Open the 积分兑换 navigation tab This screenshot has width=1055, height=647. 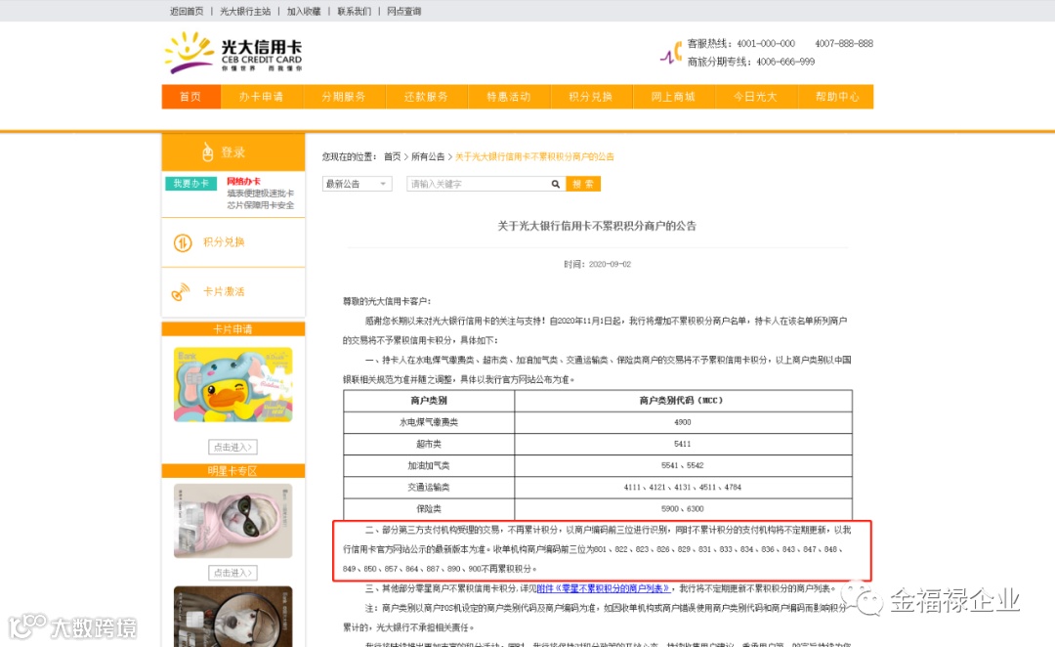point(591,97)
